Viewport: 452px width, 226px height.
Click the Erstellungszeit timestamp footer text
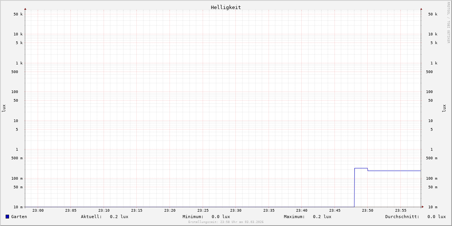[226, 222]
